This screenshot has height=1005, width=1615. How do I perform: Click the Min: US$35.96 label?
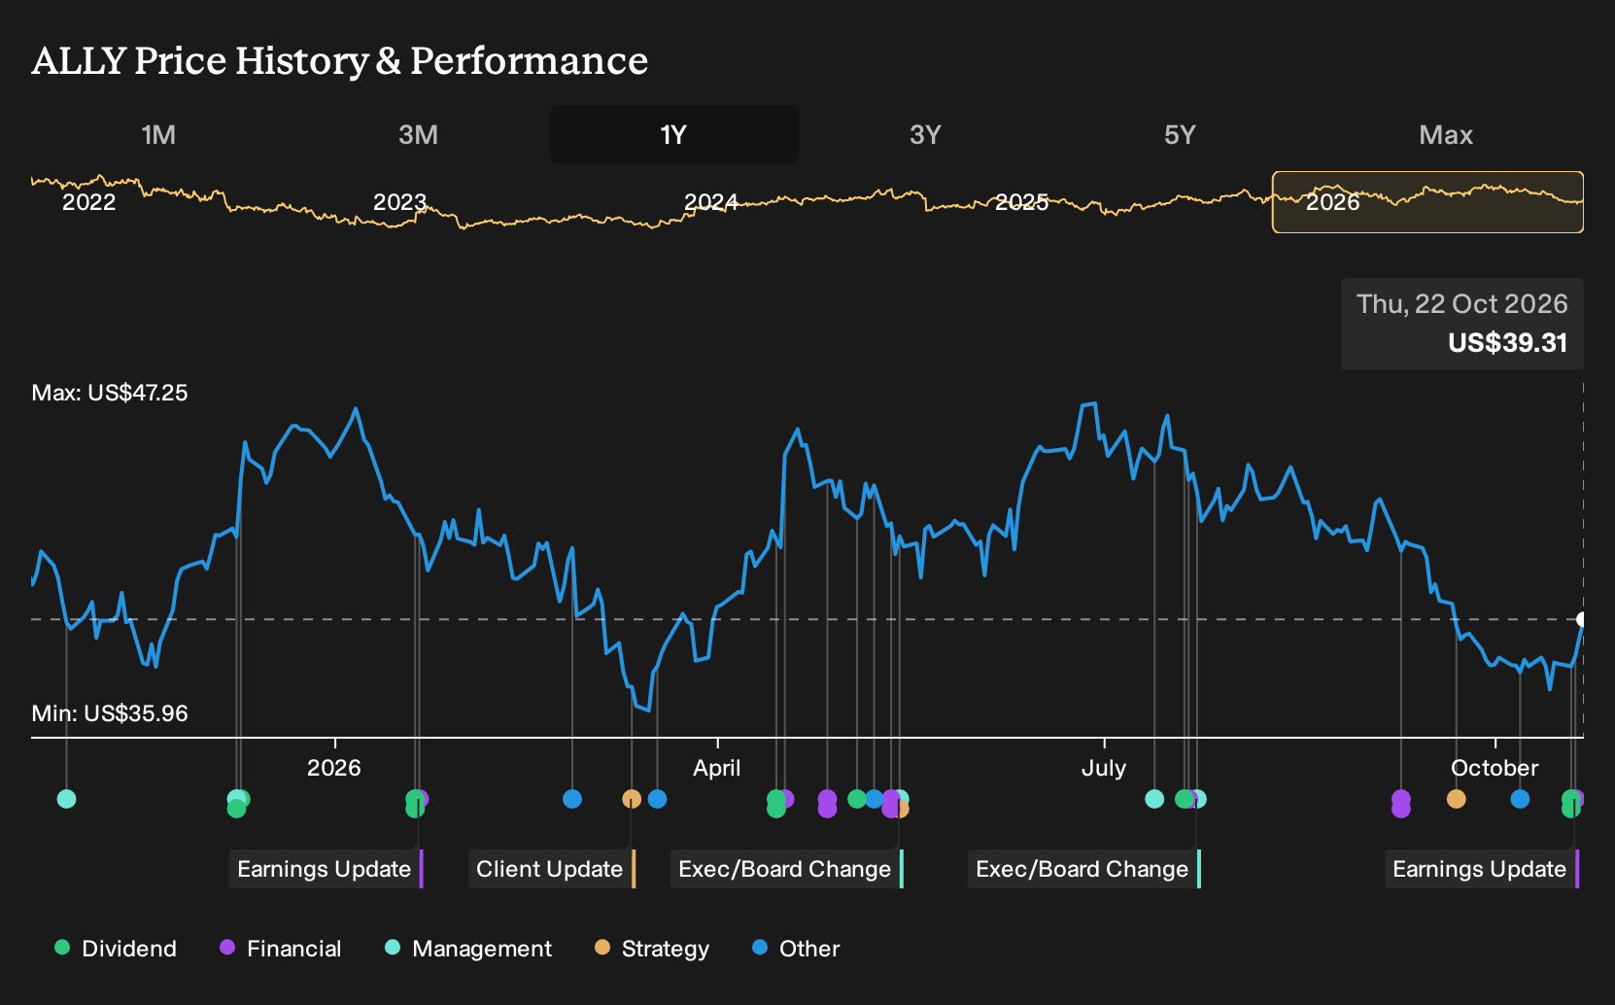(110, 713)
